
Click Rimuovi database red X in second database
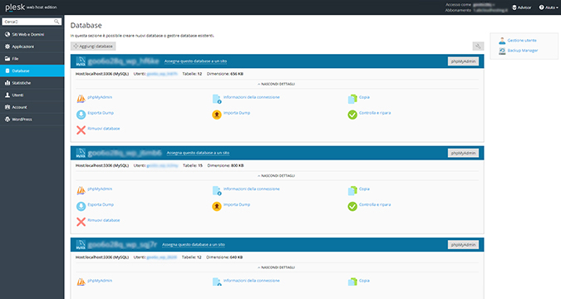click(81, 222)
